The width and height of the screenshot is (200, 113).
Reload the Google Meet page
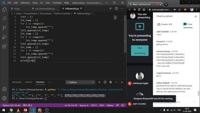click(139, 10)
